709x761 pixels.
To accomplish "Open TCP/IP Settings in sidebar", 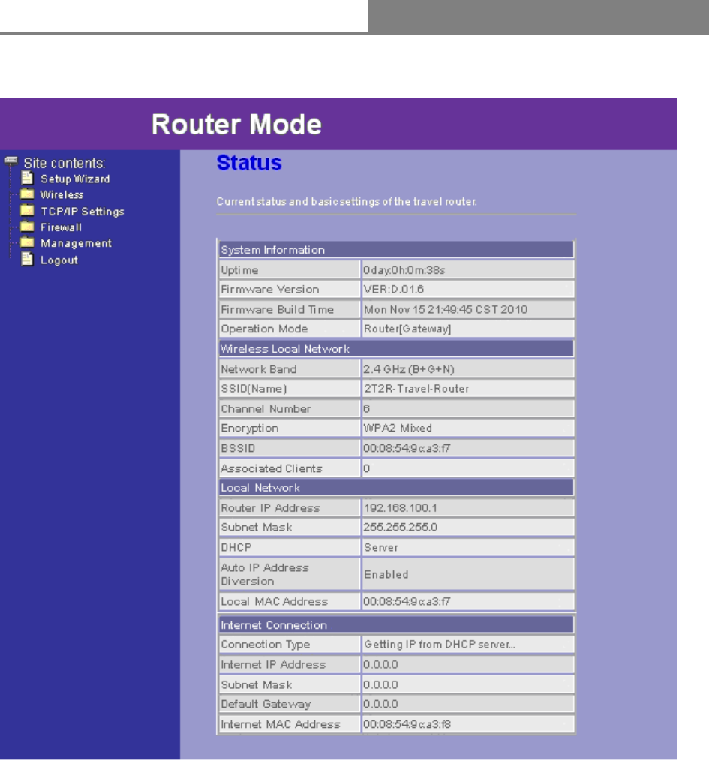I will [83, 212].
